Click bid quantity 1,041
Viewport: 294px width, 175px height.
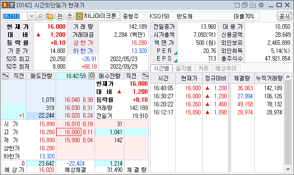116,132
